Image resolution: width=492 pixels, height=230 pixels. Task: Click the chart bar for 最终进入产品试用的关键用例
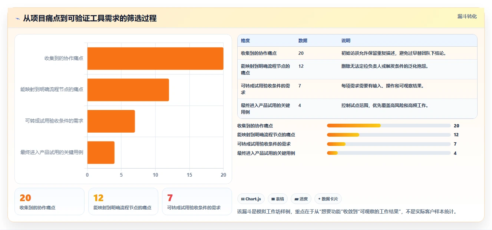(x=101, y=153)
